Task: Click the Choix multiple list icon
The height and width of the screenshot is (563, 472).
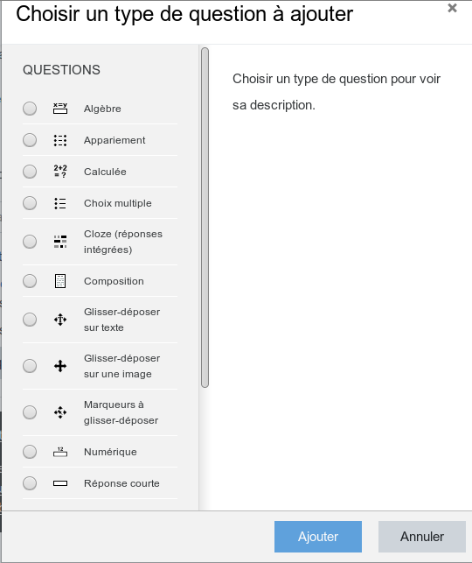Action: 60,203
